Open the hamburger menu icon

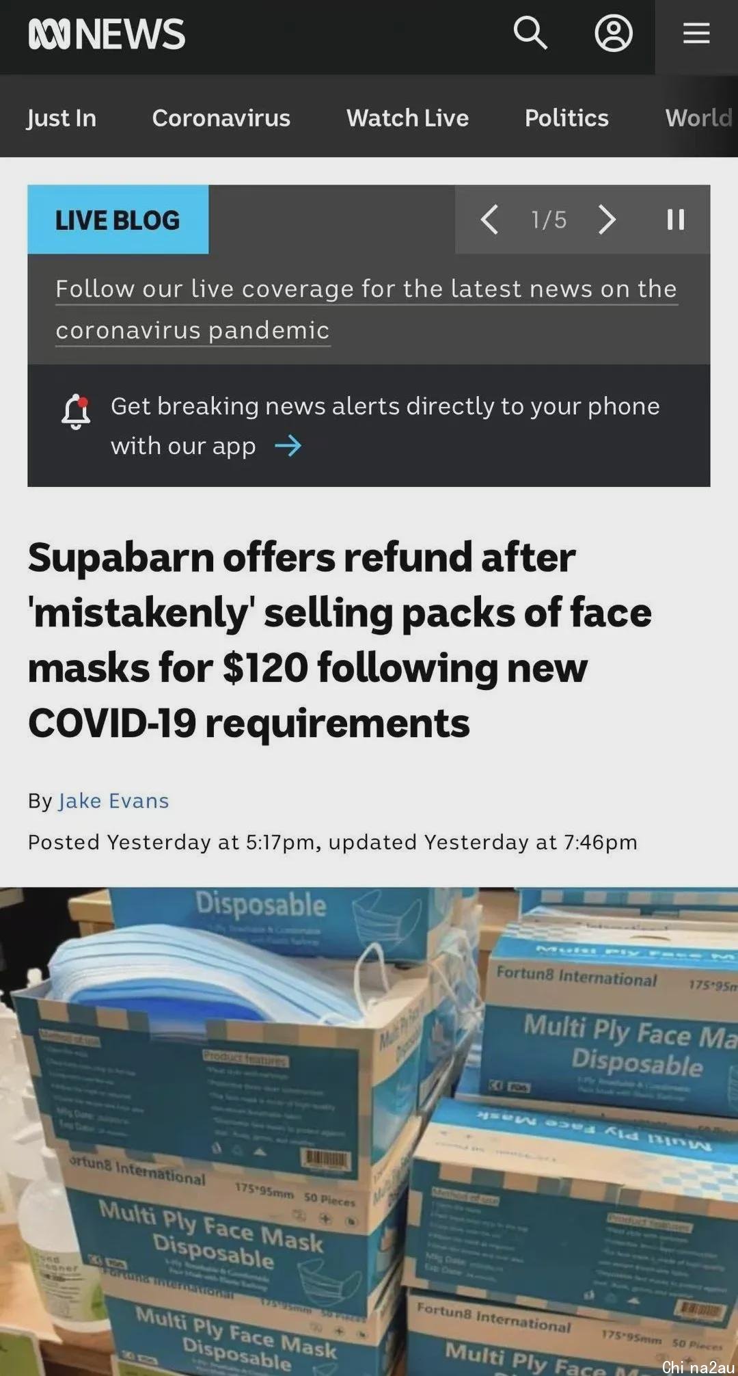pos(696,33)
